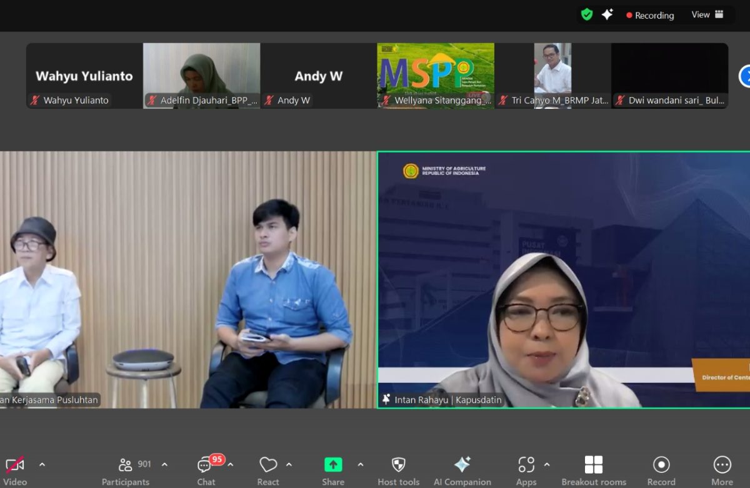Open the Participants panel
The width and height of the screenshot is (750, 488).
126,470
